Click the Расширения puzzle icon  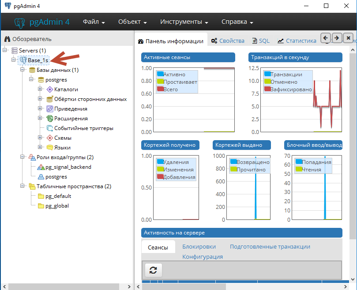pos(49,119)
